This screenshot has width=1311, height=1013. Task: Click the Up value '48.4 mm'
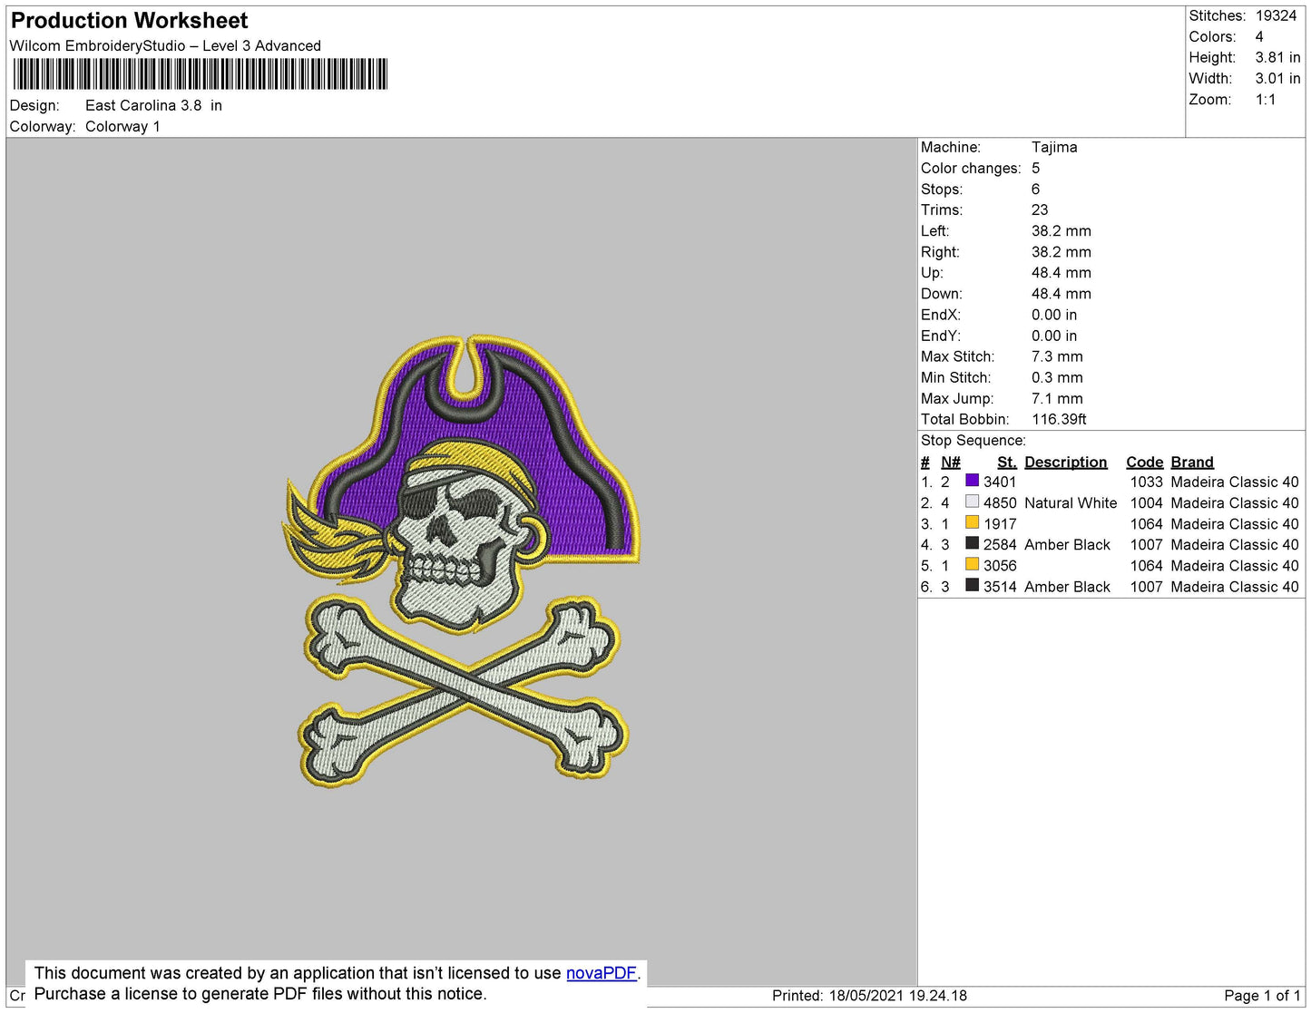(x=1062, y=272)
